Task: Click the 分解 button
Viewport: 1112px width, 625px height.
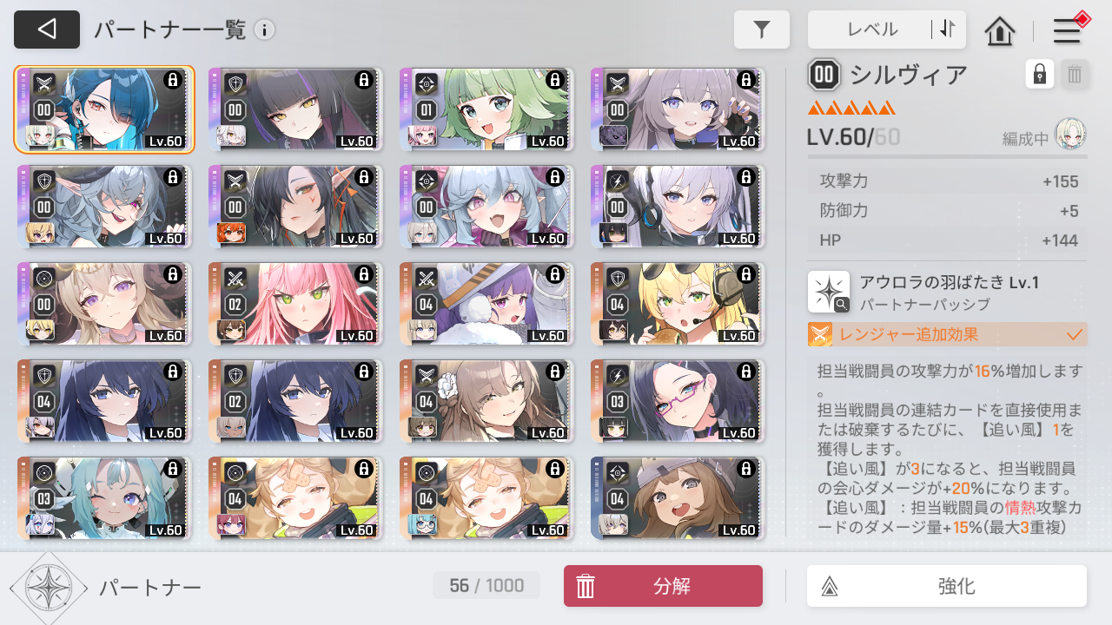Action: tap(663, 586)
